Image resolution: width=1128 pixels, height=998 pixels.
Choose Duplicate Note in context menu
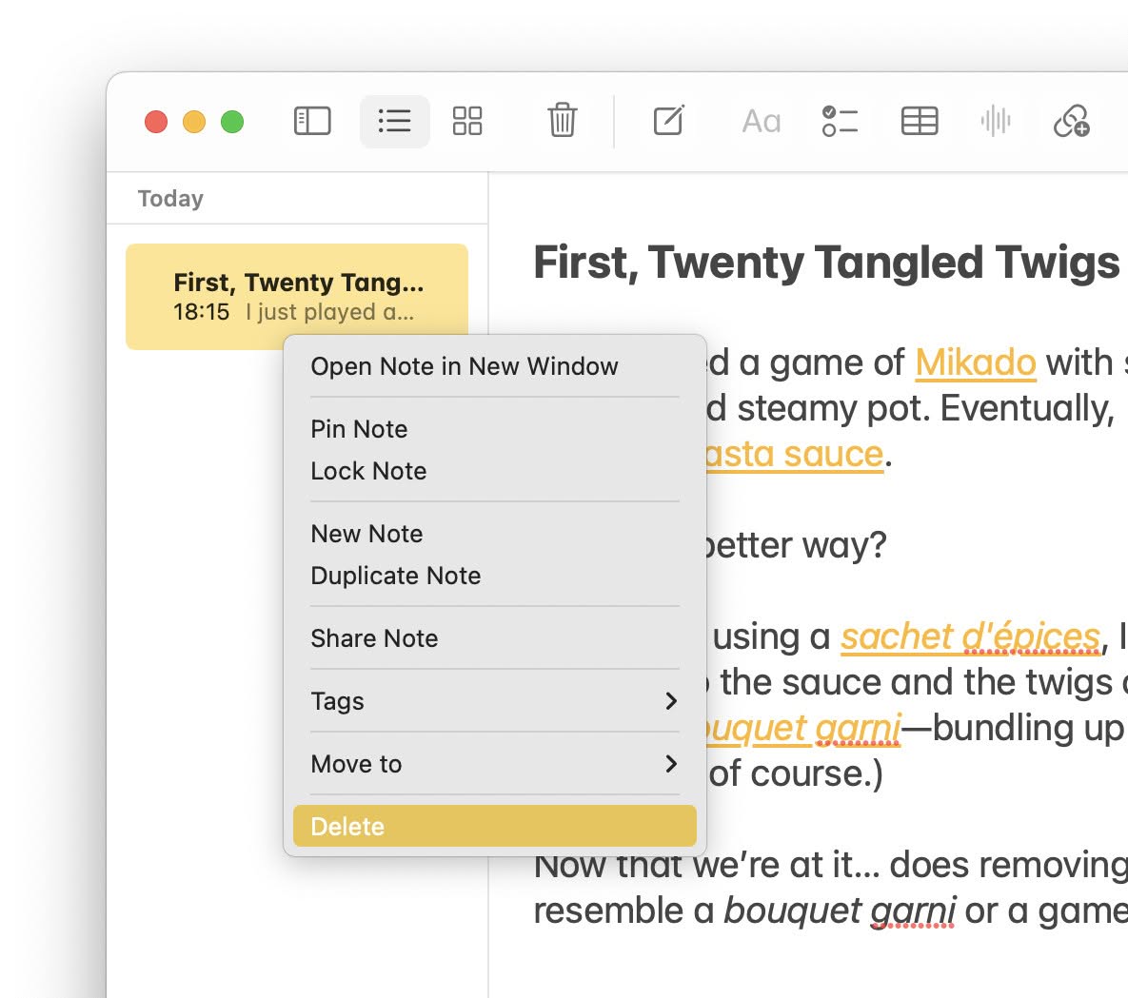click(x=494, y=576)
